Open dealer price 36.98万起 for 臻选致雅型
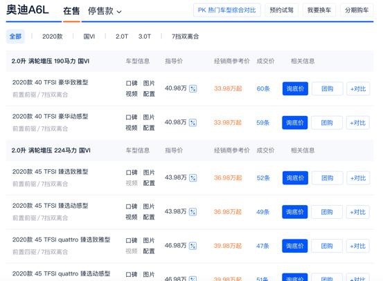The image size is (383, 281). click(x=228, y=178)
